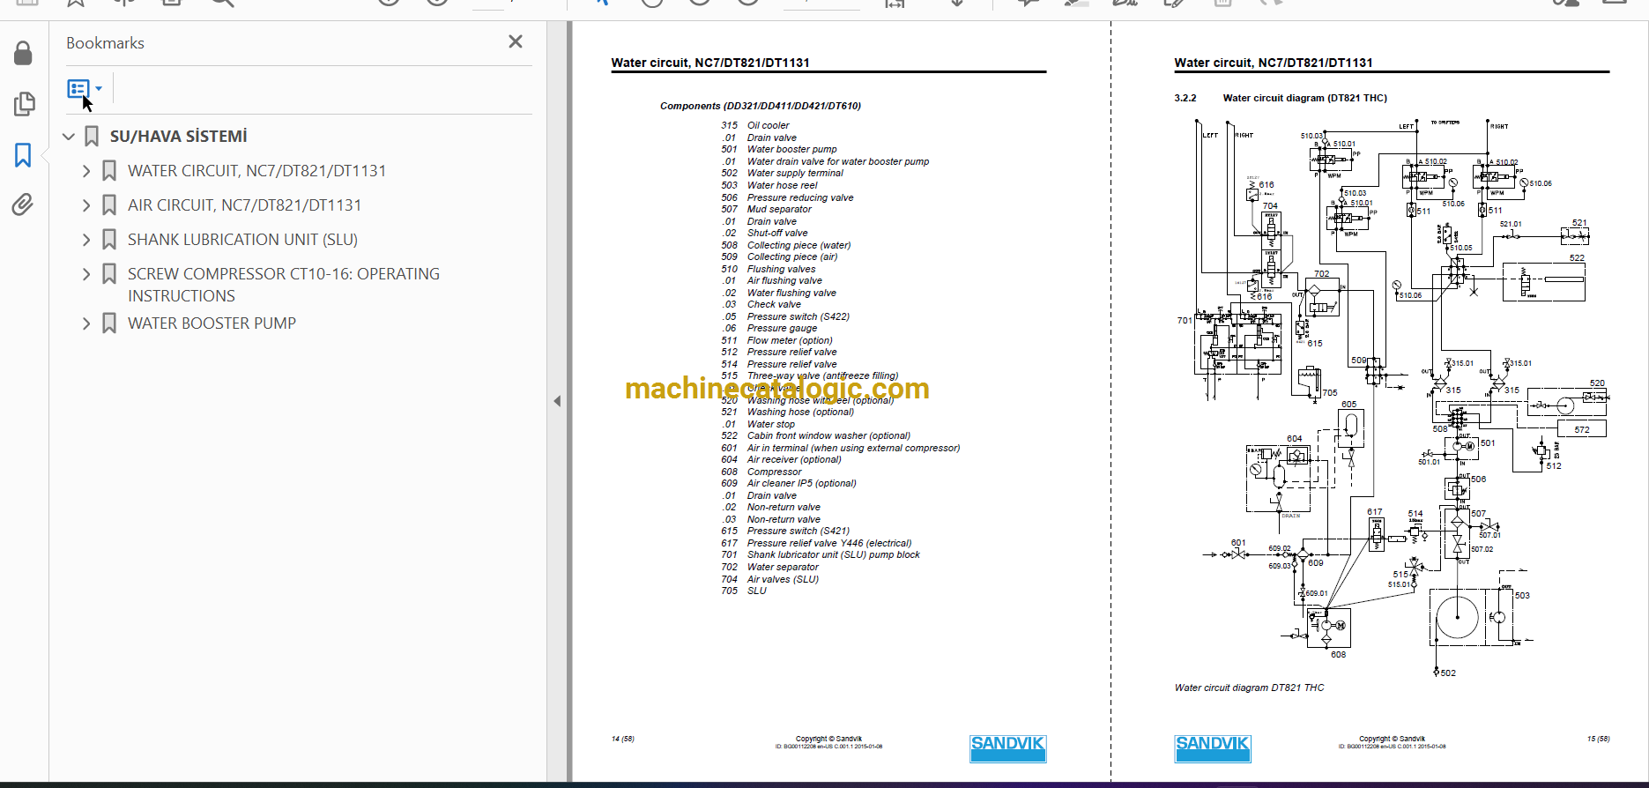Select the SU/HAVA SİSTEMİ bookmark title

tap(178, 137)
